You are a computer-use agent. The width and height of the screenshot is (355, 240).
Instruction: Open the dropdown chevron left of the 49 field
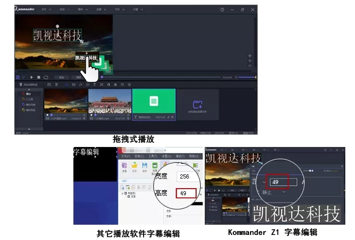(x=264, y=182)
